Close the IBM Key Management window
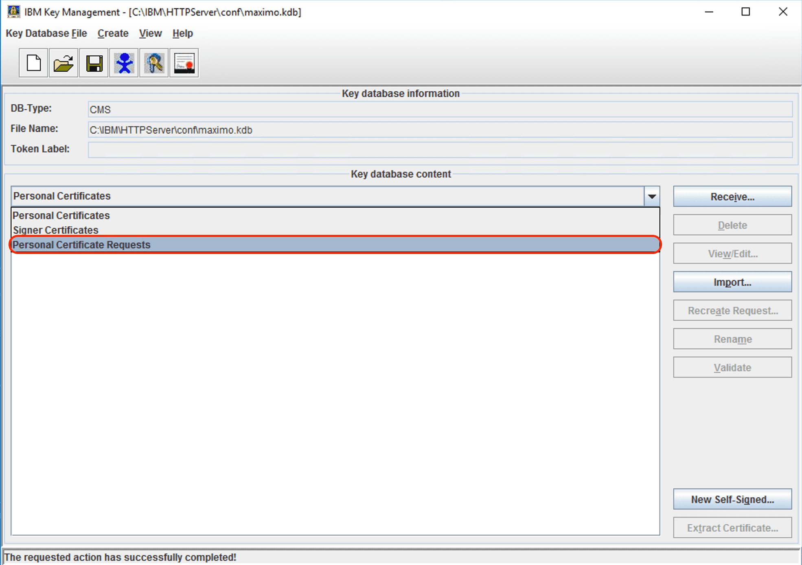Screen dimensions: 802x565 pos(782,12)
